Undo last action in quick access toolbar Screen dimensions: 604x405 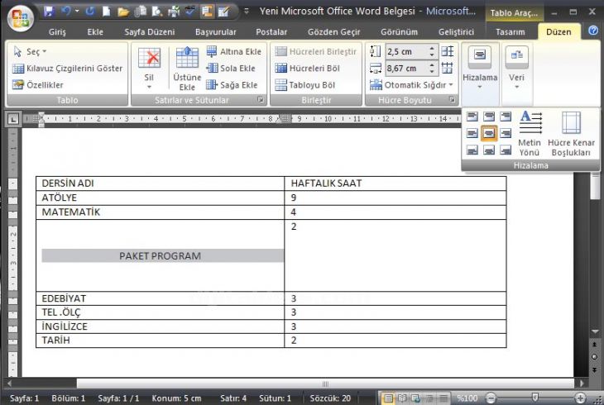tap(65, 12)
